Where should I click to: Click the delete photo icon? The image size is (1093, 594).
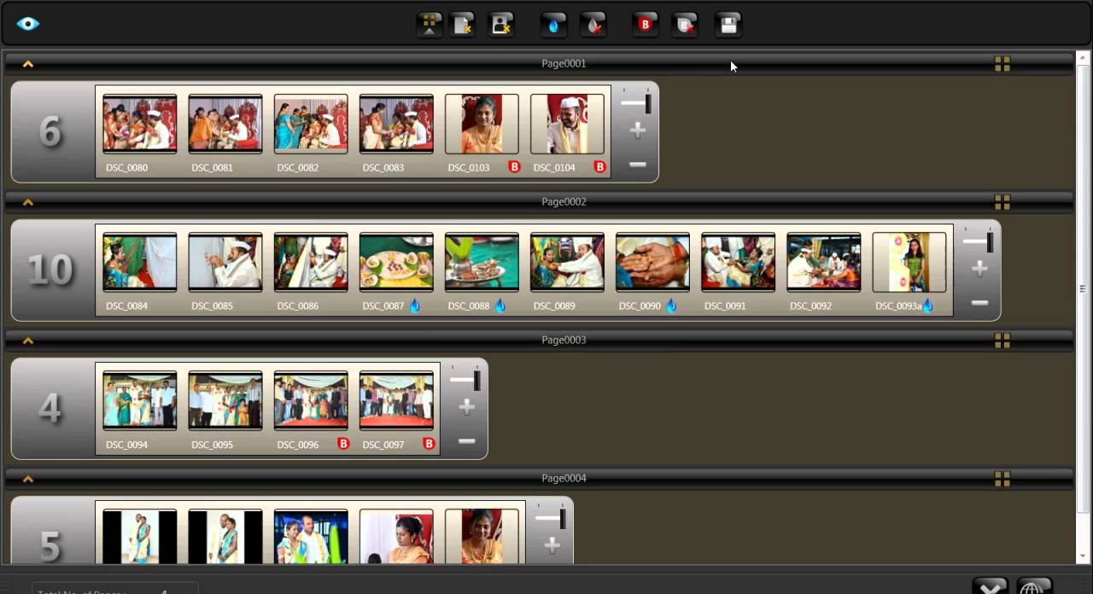click(x=501, y=25)
